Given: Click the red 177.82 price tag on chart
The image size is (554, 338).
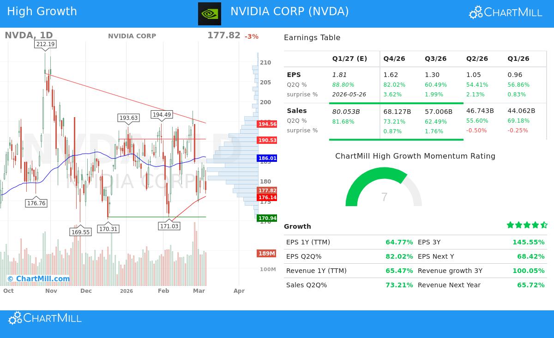Looking at the screenshot, I should 266,190.
